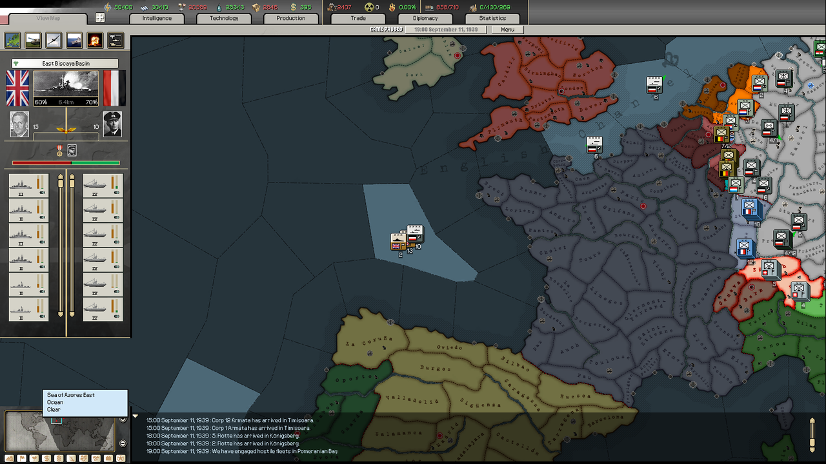Click the money dollar-sign icon

point(294,7)
